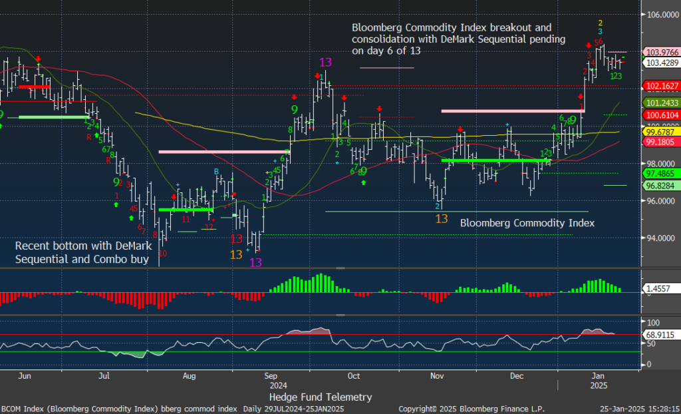This screenshot has height=414, width=681.
Task: Click the Jan month label on time axis
Action: coord(599,376)
